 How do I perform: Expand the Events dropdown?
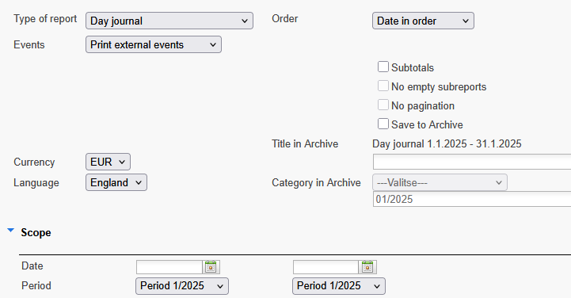[x=154, y=44]
